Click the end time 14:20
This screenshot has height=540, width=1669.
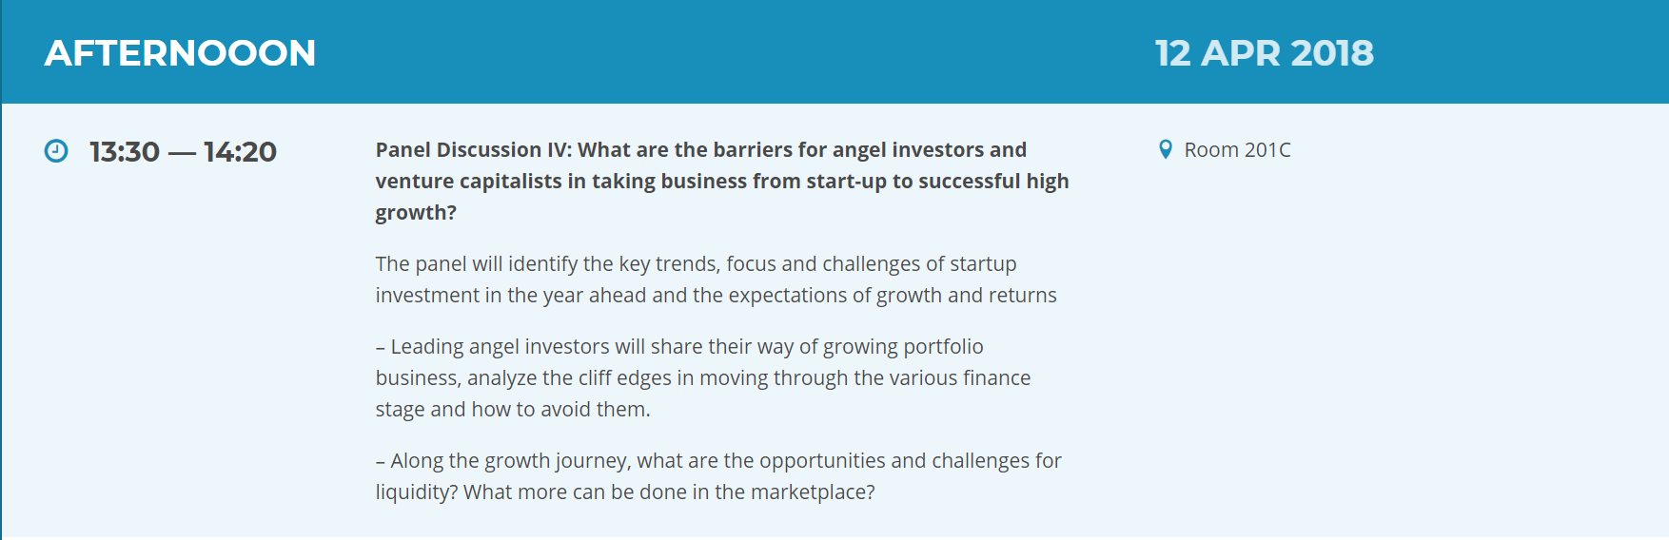coord(240,151)
